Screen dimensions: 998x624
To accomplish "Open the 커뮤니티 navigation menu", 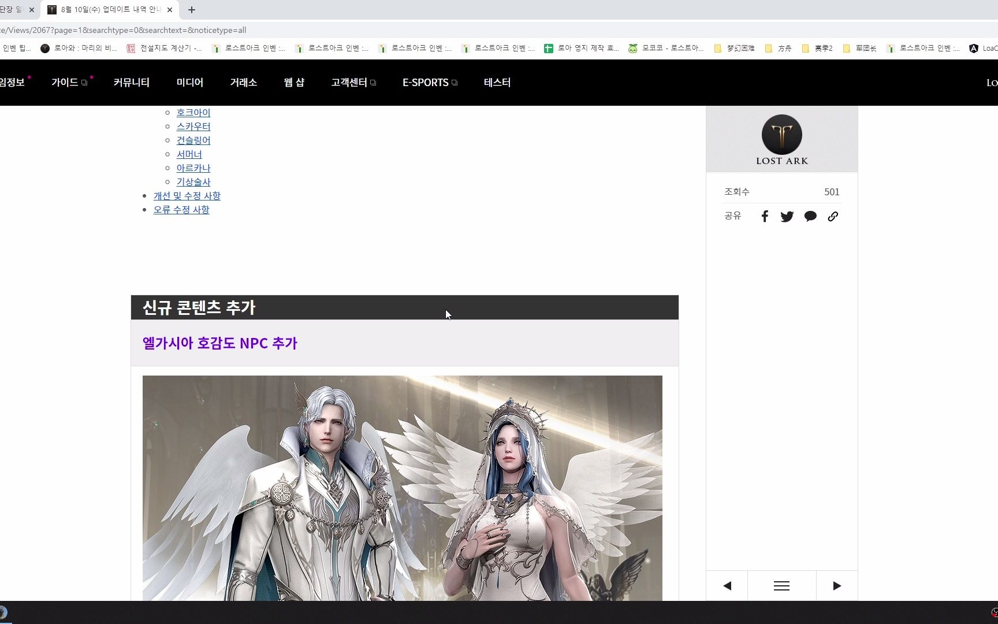I will pos(132,83).
